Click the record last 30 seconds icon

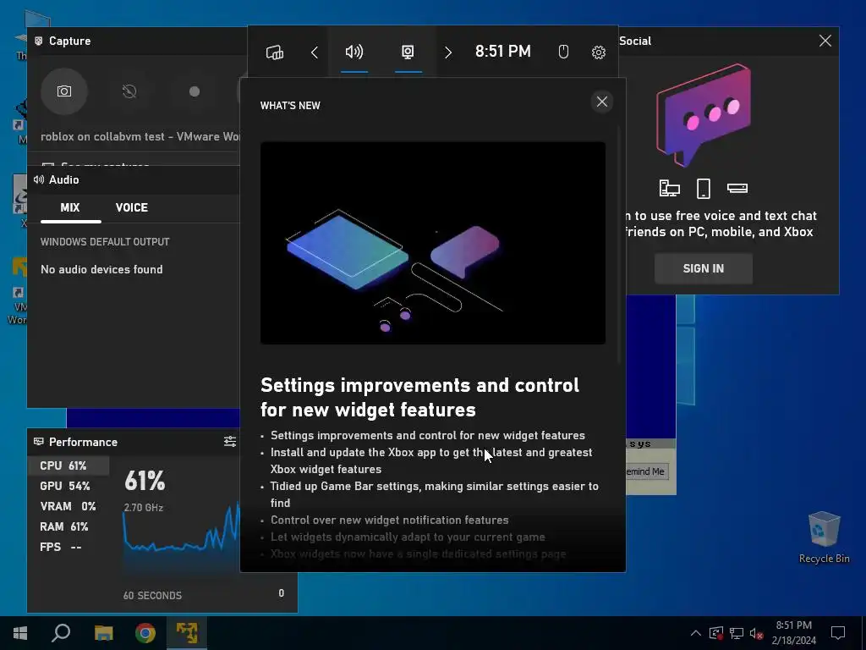pos(129,91)
